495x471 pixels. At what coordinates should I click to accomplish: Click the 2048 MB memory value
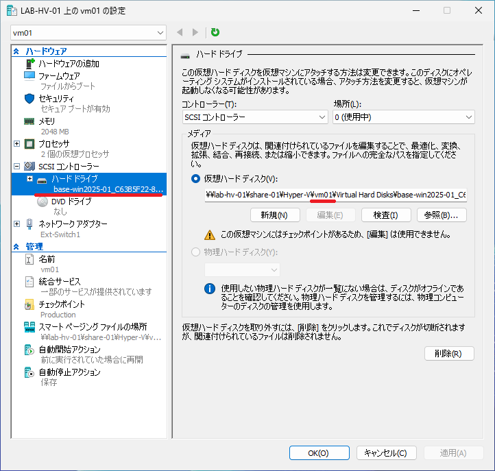[x=55, y=132]
